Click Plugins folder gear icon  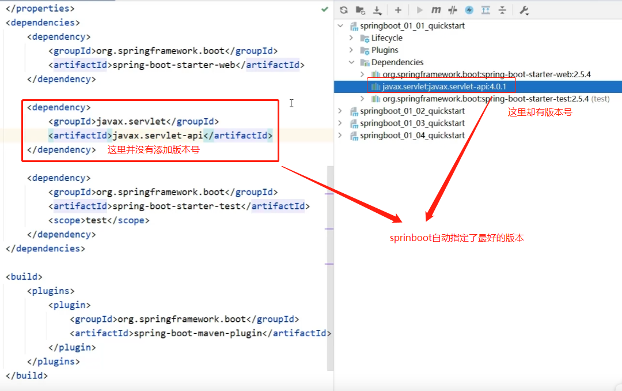[365, 51]
